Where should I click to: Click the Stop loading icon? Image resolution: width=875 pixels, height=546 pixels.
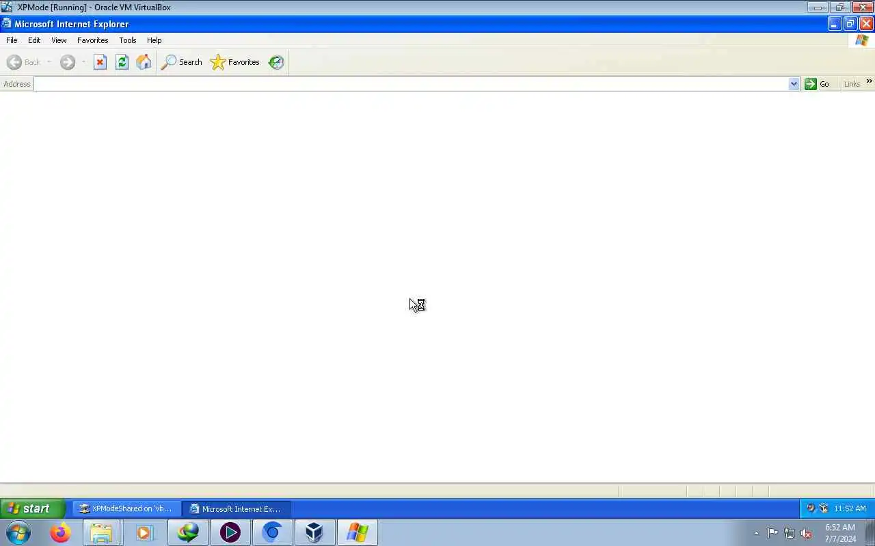(x=100, y=62)
